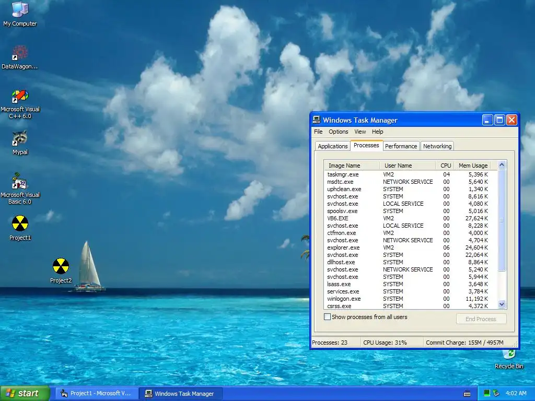Image resolution: width=535 pixels, height=401 pixels.
Task: Open the Options menu in Task Manager
Action: point(339,132)
